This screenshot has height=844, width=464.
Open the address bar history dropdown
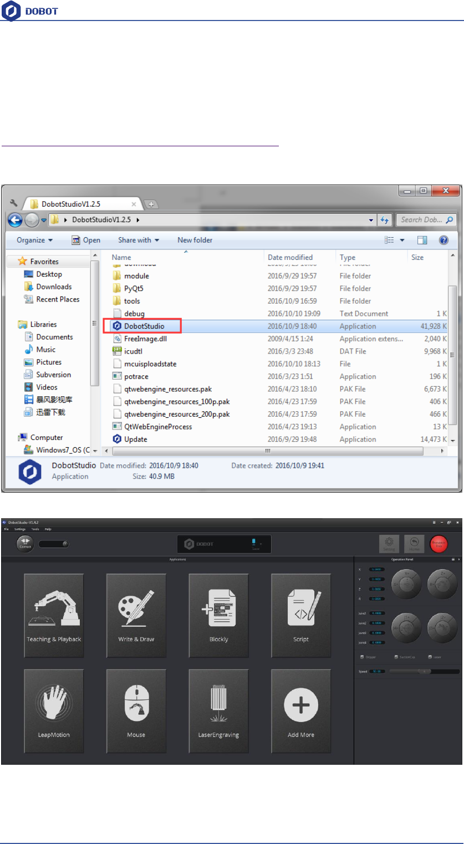(371, 219)
